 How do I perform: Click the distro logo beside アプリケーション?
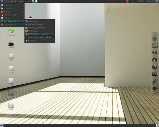pyautogui.click(x=2, y=1)
